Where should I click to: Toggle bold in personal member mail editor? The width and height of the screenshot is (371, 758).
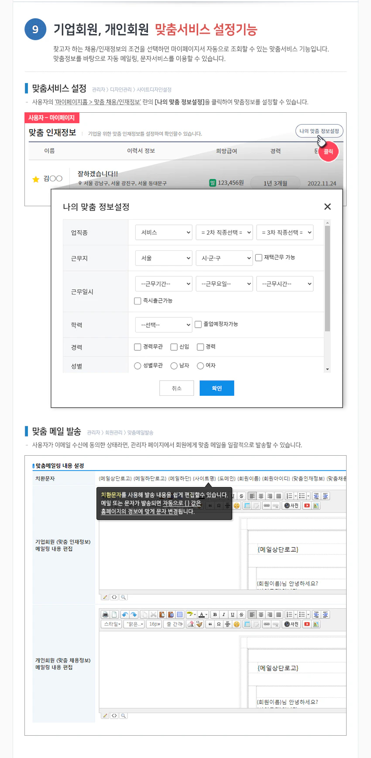(x=215, y=614)
